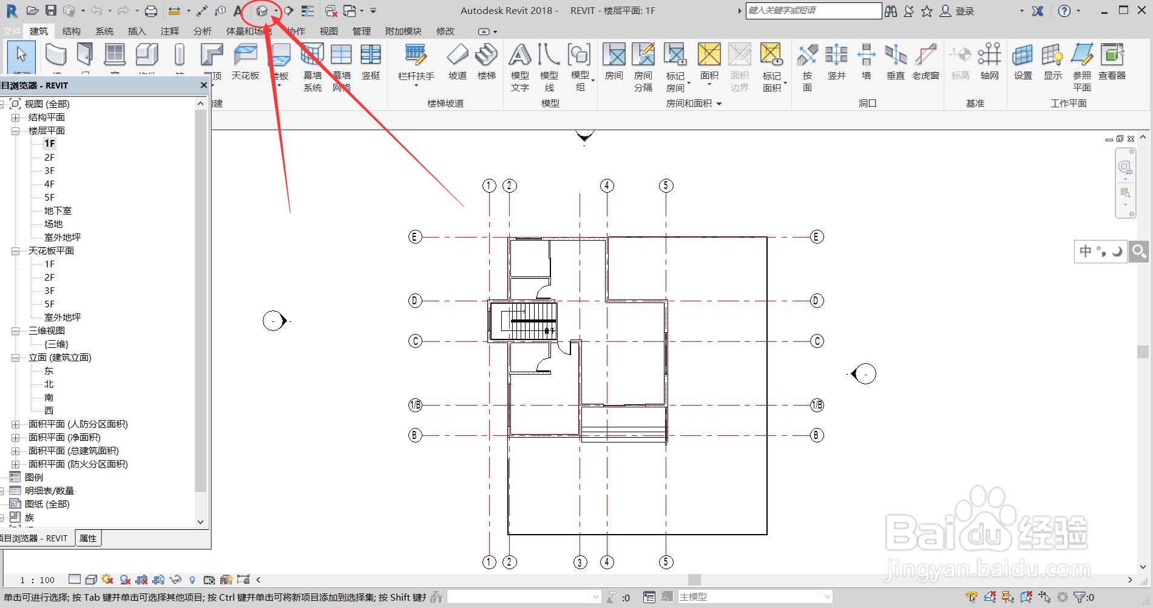Toggle Drag Elements on Selection in status bar
Viewport: 1153px width, 608px height.
coord(1044,597)
